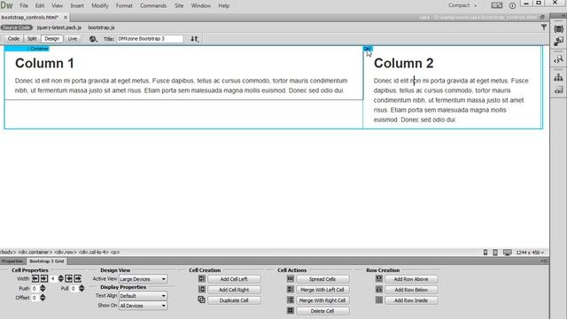Click the icon beside Add Cell Left
This screenshot has height=319, width=567.
(202, 279)
